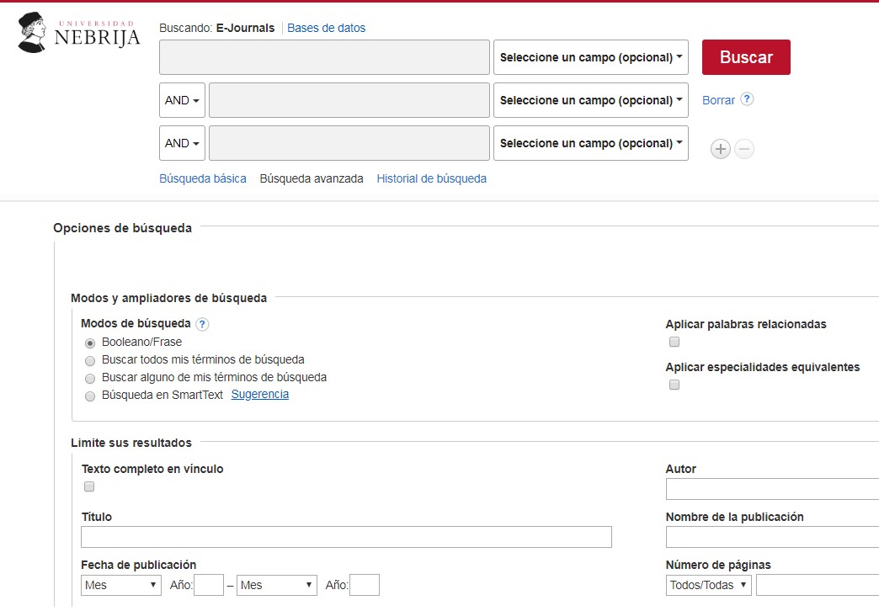Image resolution: width=879 pixels, height=611 pixels.
Task: Add a search row with plus icon
Action: pyautogui.click(x=721, y=150)
